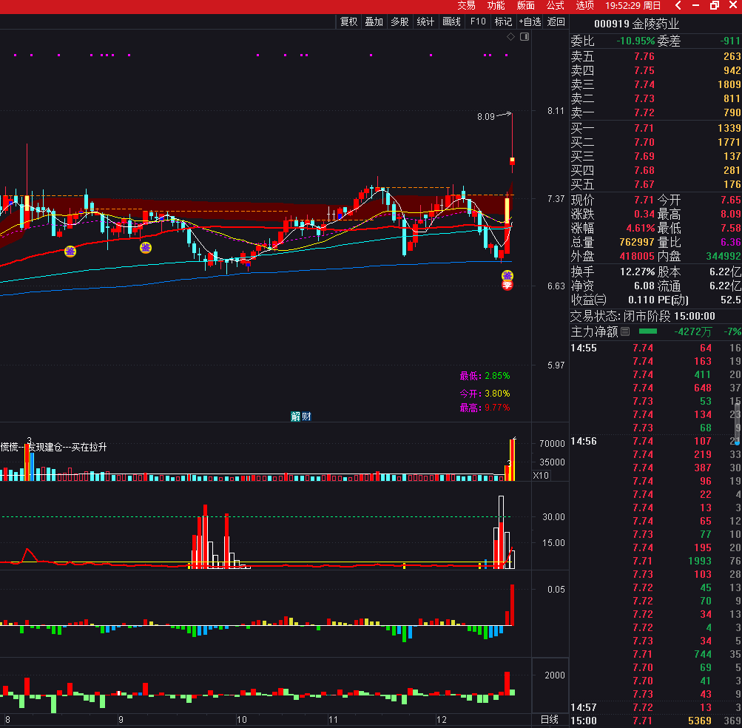Open the list icon beside 主力净额
742x728 pixels.
[x=625, y=332]
